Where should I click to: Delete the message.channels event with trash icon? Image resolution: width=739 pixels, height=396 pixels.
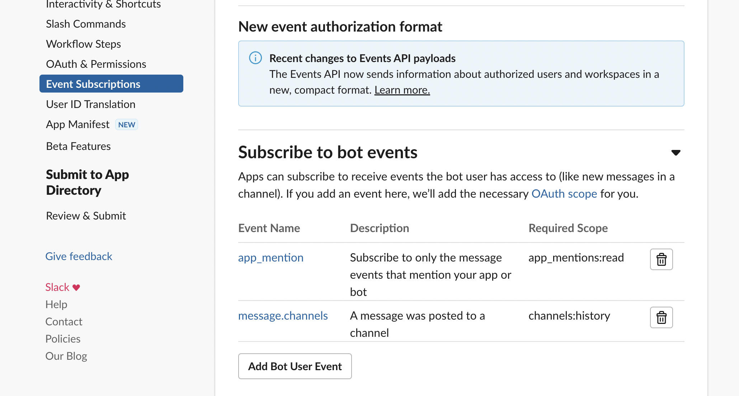tap(661, 317)
